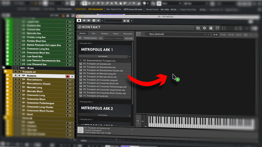Click the plugin preset name field
This screenshot has width=262, height=147.
tap(114, 21)
